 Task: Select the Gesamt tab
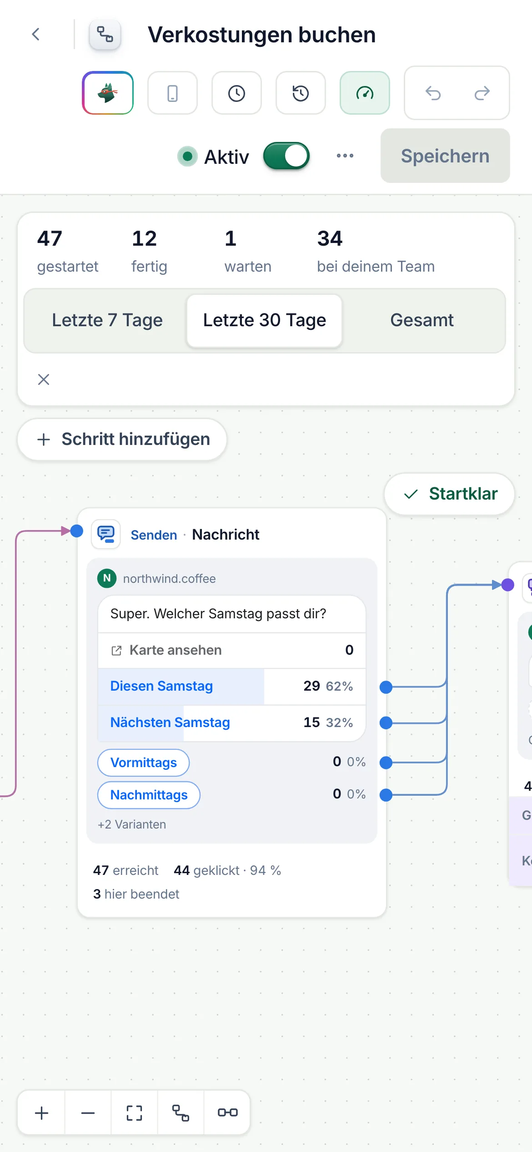[422, 320]
